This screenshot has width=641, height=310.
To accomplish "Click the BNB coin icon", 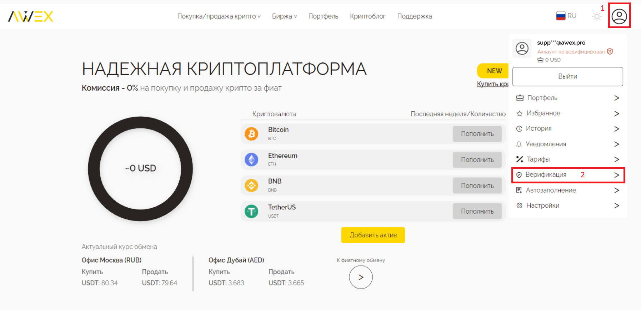I will 251,186.
